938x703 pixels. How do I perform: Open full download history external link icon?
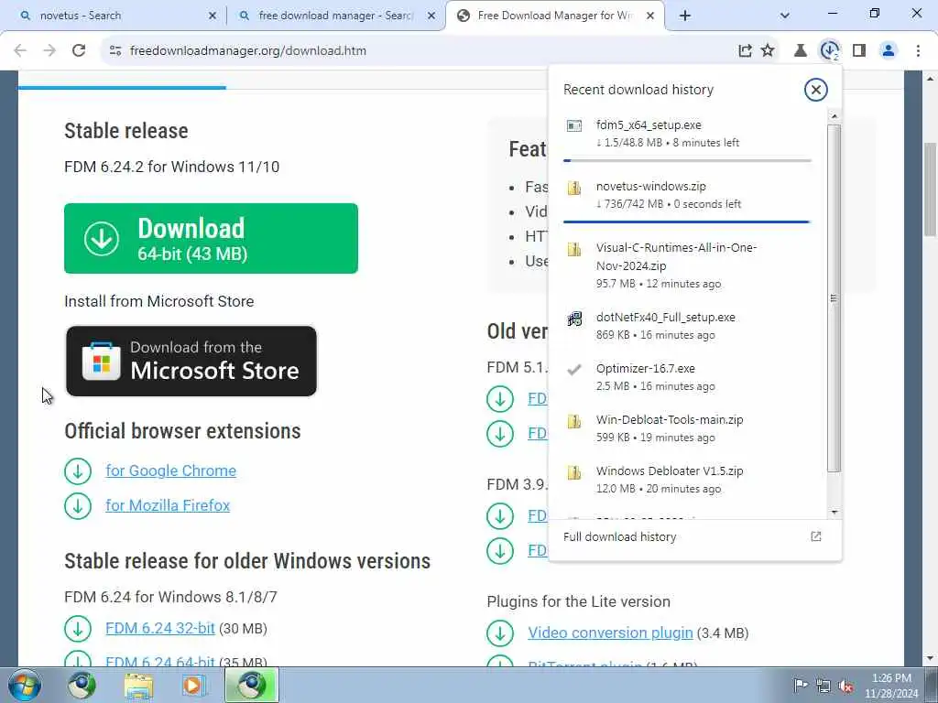coord(815,536)
